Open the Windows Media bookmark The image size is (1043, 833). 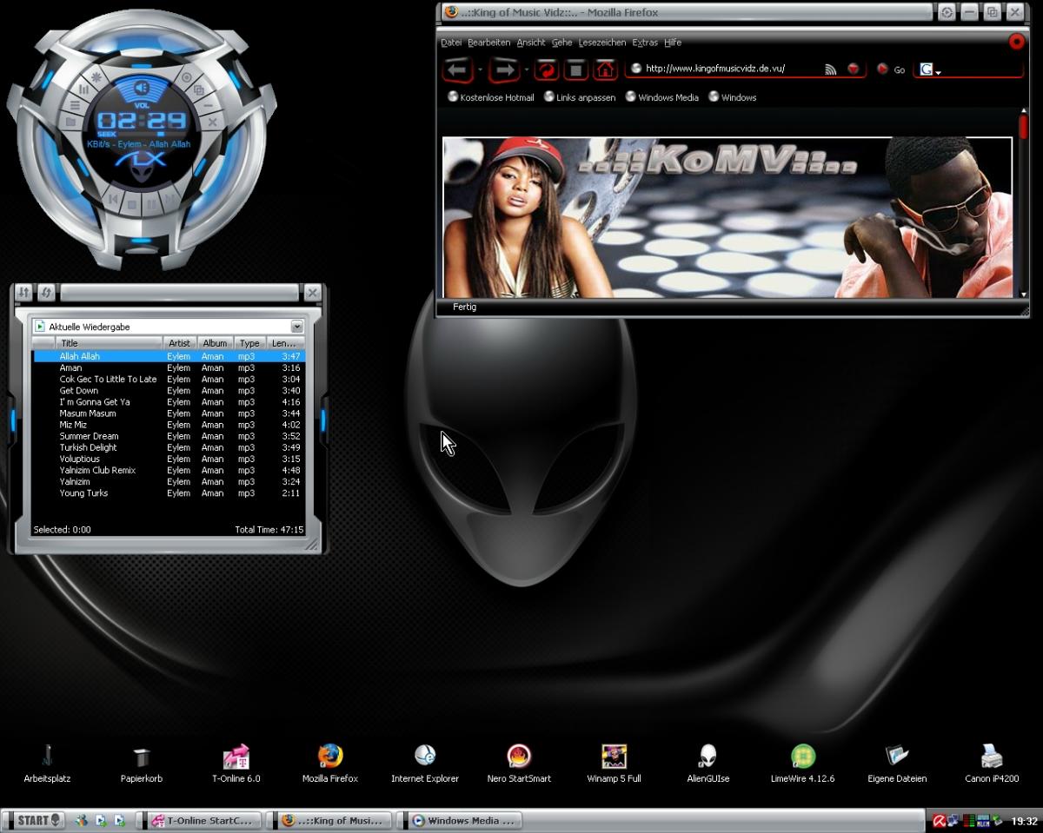pyautogui.click(x=662, y=97)
